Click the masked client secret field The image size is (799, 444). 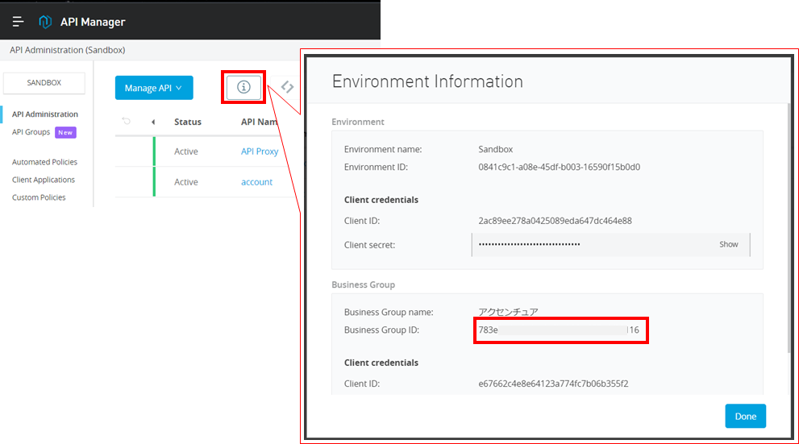coord(589,244)
